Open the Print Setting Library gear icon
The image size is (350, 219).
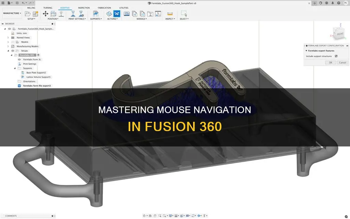pyautogui.click(x=81, y=14)
